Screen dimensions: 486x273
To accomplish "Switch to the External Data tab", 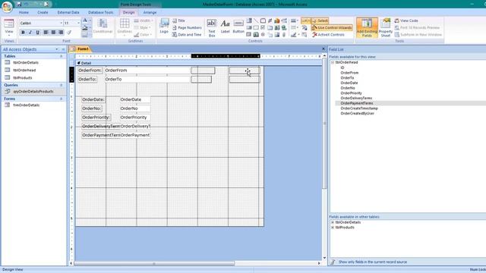I will pos(68,12).
